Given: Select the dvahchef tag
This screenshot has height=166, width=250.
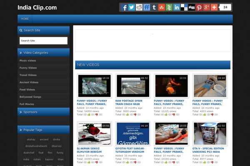Looking at the screenshot, I should pos(29,153).
